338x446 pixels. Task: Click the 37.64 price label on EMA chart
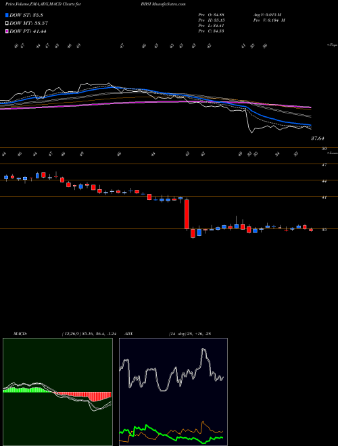coord(318,139)
